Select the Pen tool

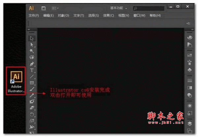tap(32, 64)
